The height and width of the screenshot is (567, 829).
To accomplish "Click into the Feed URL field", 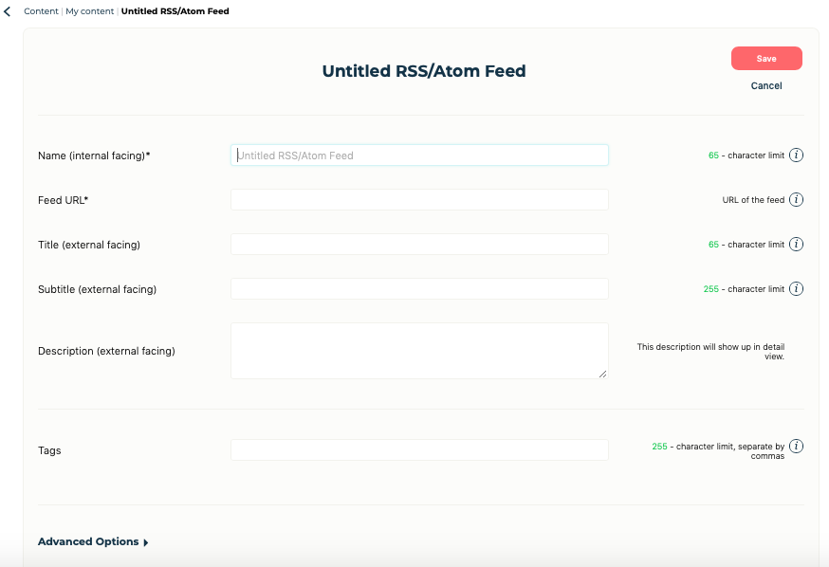I will (x=419, y=200).
